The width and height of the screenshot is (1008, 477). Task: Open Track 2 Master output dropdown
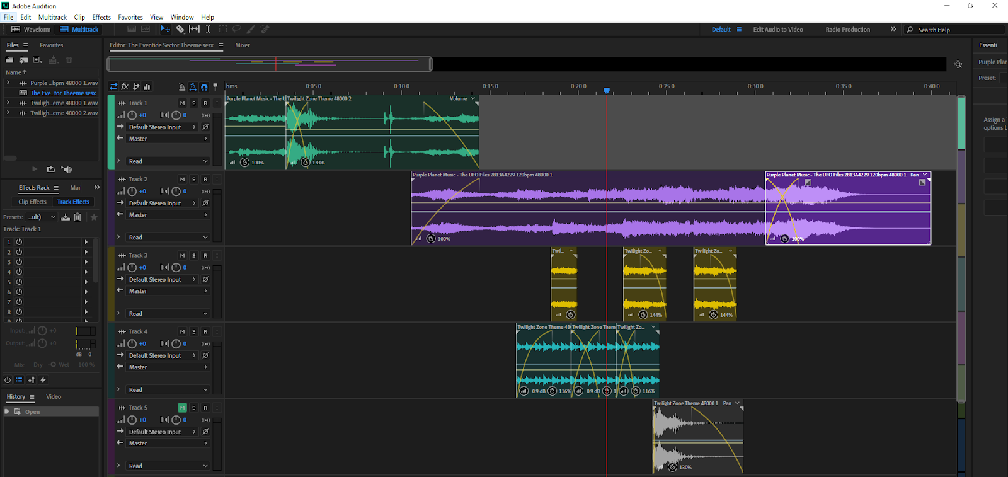168,215
